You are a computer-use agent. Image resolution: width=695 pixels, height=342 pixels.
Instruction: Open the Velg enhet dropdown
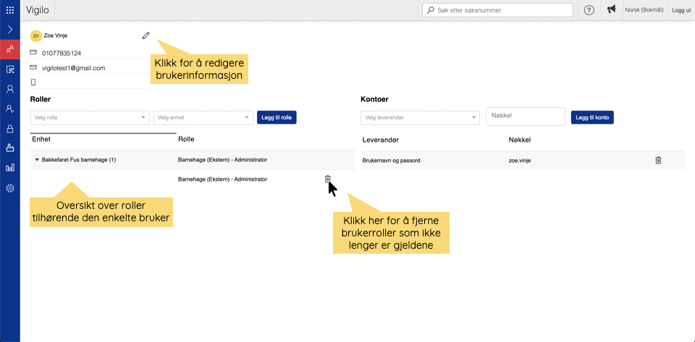[203, 117]
